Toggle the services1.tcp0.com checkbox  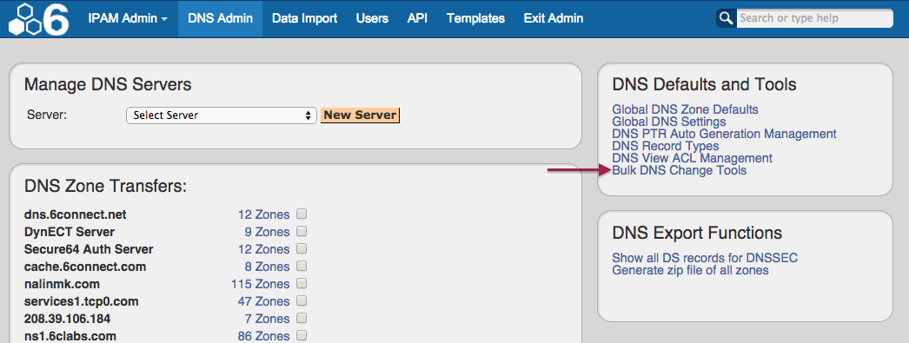pyautogui.click(x=302, y=300)
